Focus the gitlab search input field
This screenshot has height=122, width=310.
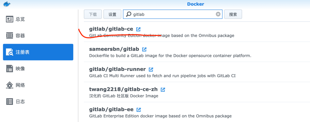pos(172,14)
